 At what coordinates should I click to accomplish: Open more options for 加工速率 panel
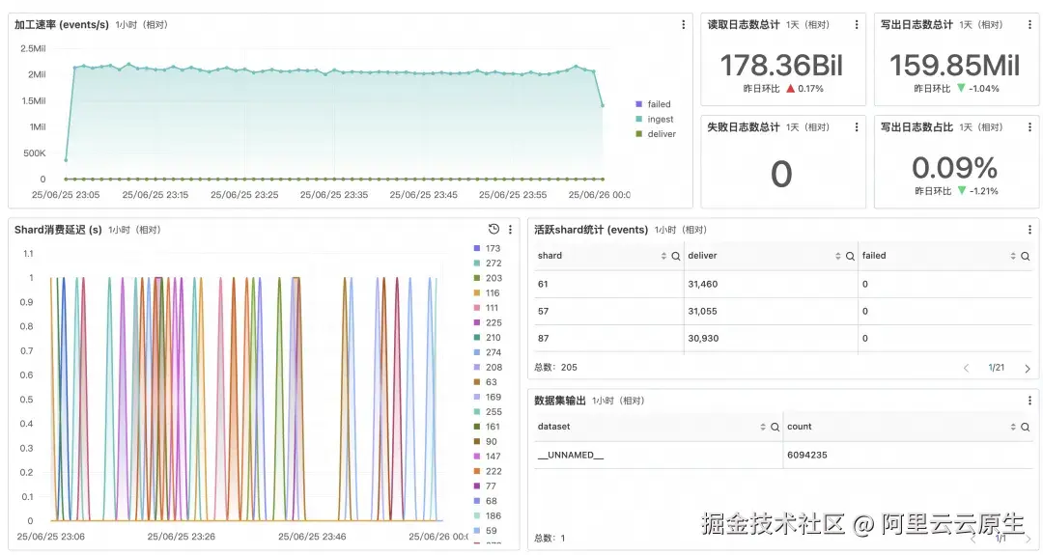point(683,24)
